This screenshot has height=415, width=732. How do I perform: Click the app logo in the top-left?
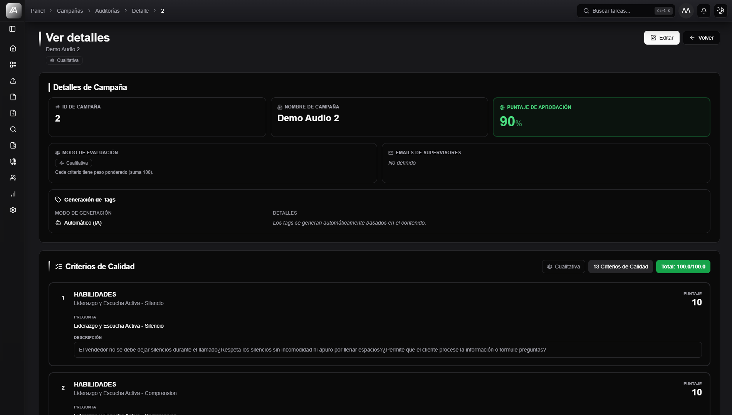pos(13,11)
